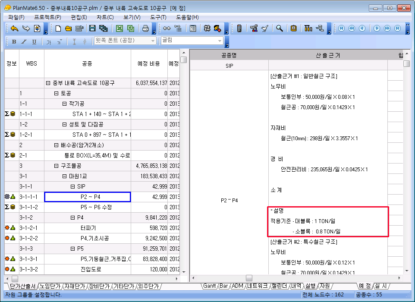Toggle italic text formatting
The height and width of the screenshot is (302, 415).
pos(24,41)
